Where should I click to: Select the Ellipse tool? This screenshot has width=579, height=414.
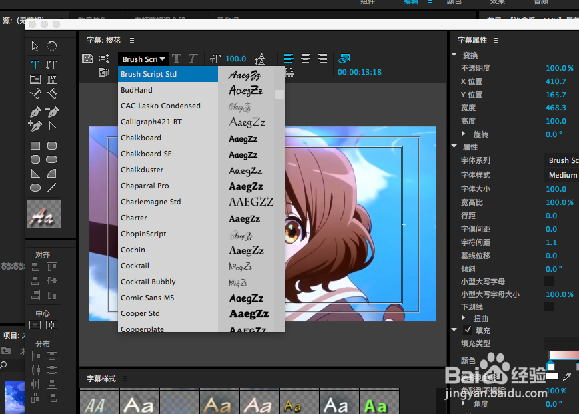click(35, 188)
